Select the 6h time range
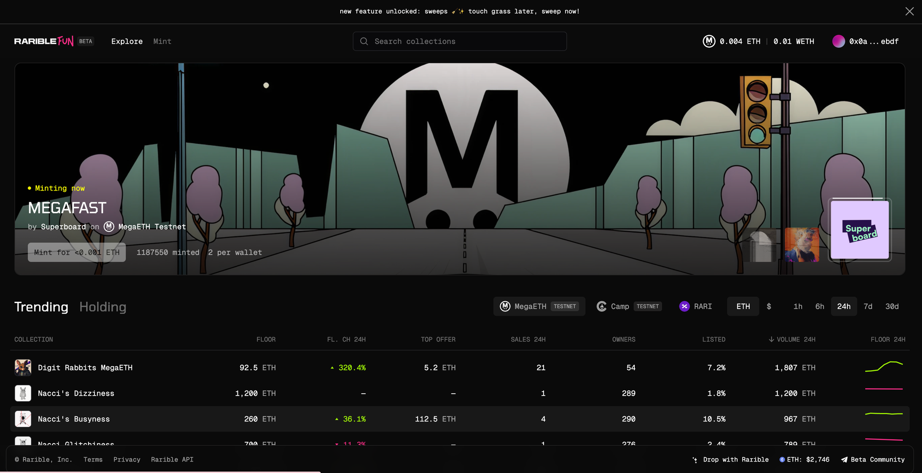Image resolution: width=922 pixels, height=473 pixels. tap(820, 306)
